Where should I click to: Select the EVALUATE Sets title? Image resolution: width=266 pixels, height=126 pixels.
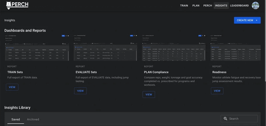pos(86,72)
